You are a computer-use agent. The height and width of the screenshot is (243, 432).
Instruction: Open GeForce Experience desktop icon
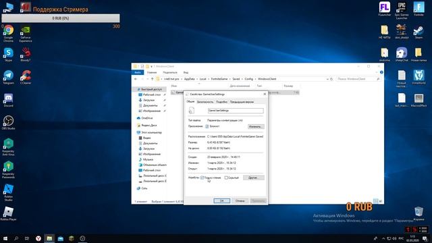(26, 34)
